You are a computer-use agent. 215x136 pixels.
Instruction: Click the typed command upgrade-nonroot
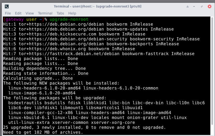click(69, 19)
